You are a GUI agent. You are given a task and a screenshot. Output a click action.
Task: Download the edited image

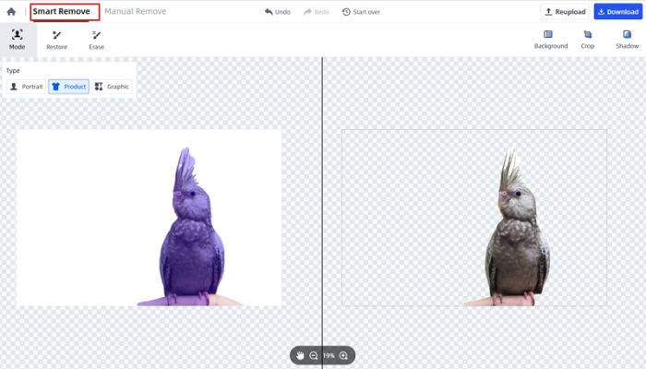618,11
